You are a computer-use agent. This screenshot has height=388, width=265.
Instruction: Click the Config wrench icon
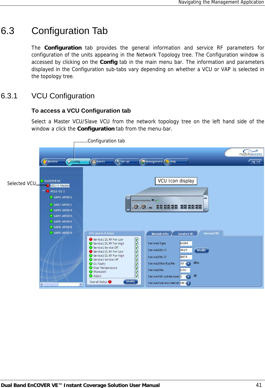(x=69, y=161)
